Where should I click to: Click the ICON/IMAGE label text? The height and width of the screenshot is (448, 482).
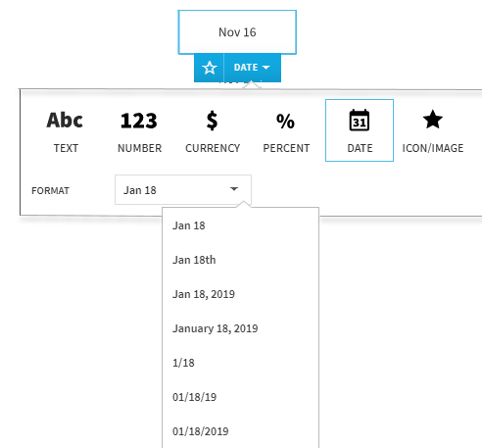click(433, 148)
